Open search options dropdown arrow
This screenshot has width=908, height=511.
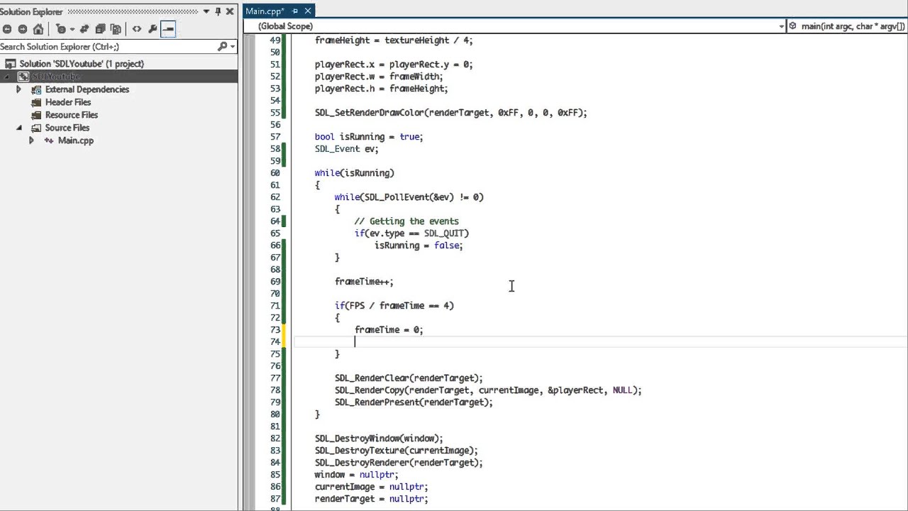(x=233, y=47)
